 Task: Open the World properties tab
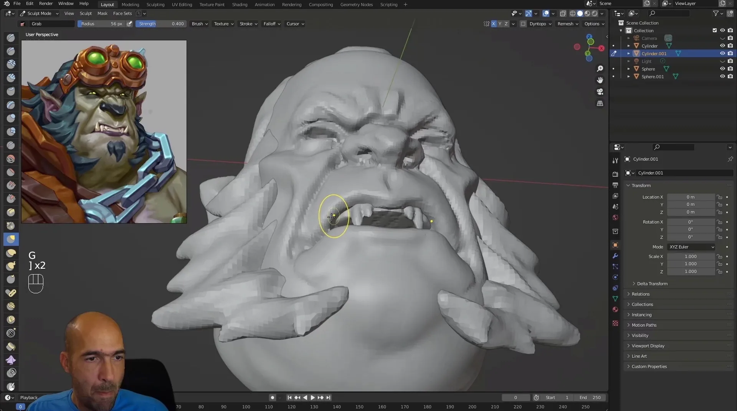tap(615, 217)
